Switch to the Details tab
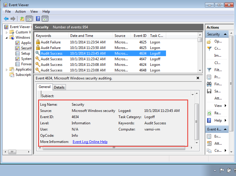 59,87
